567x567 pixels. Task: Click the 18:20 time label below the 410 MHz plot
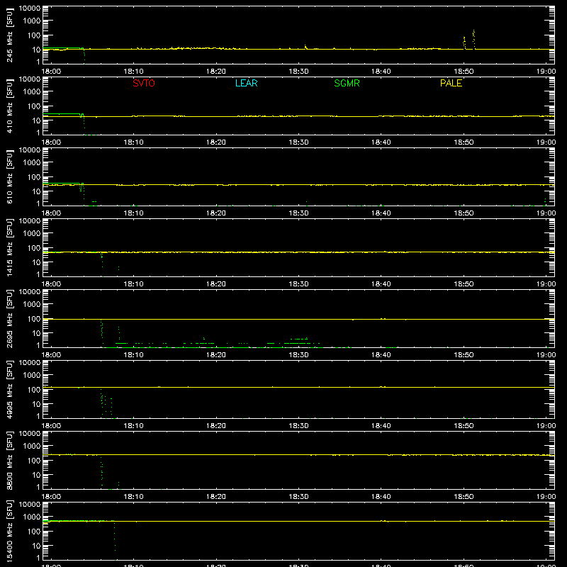(x=216, y=142)
